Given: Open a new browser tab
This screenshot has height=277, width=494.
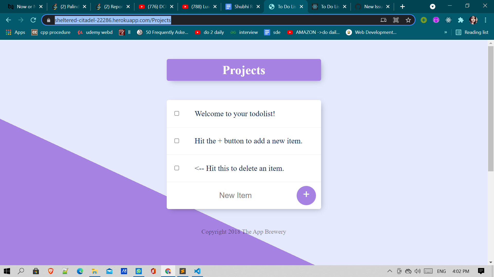Looking at the screenshot, I should click(403, 7).
